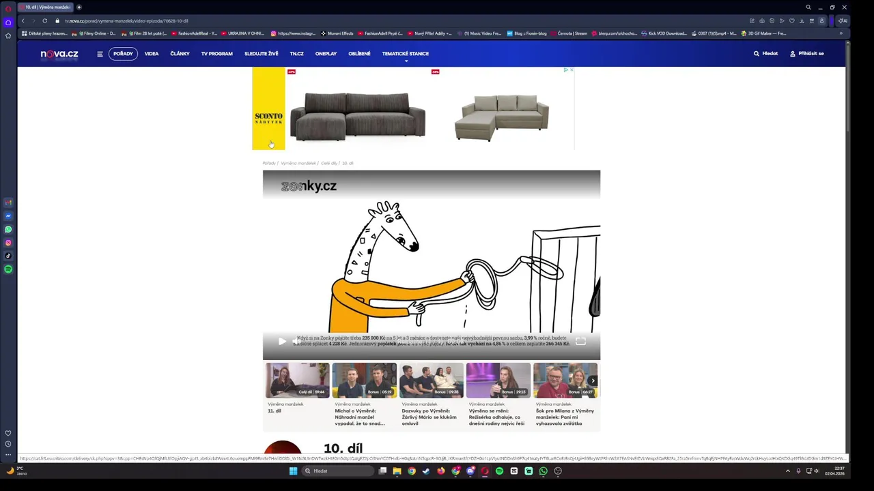Open the Opera sidebar heart icon

pyautogui.click(x=8, y=433)
